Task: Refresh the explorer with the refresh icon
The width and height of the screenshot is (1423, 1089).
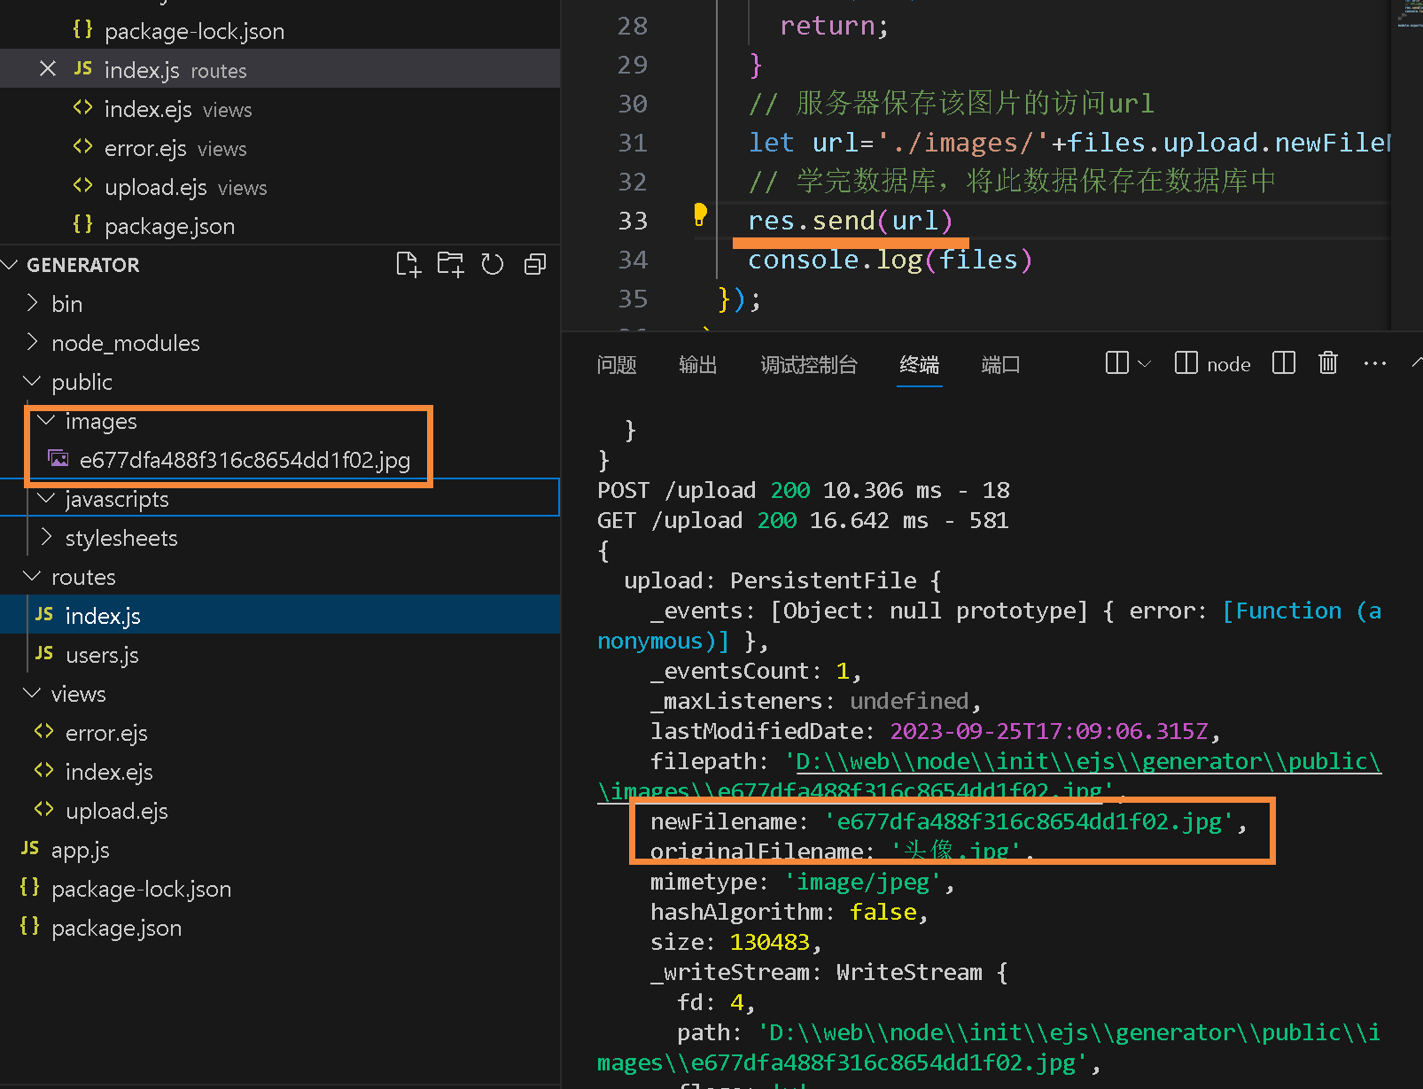Action: [x=493, y=264]
